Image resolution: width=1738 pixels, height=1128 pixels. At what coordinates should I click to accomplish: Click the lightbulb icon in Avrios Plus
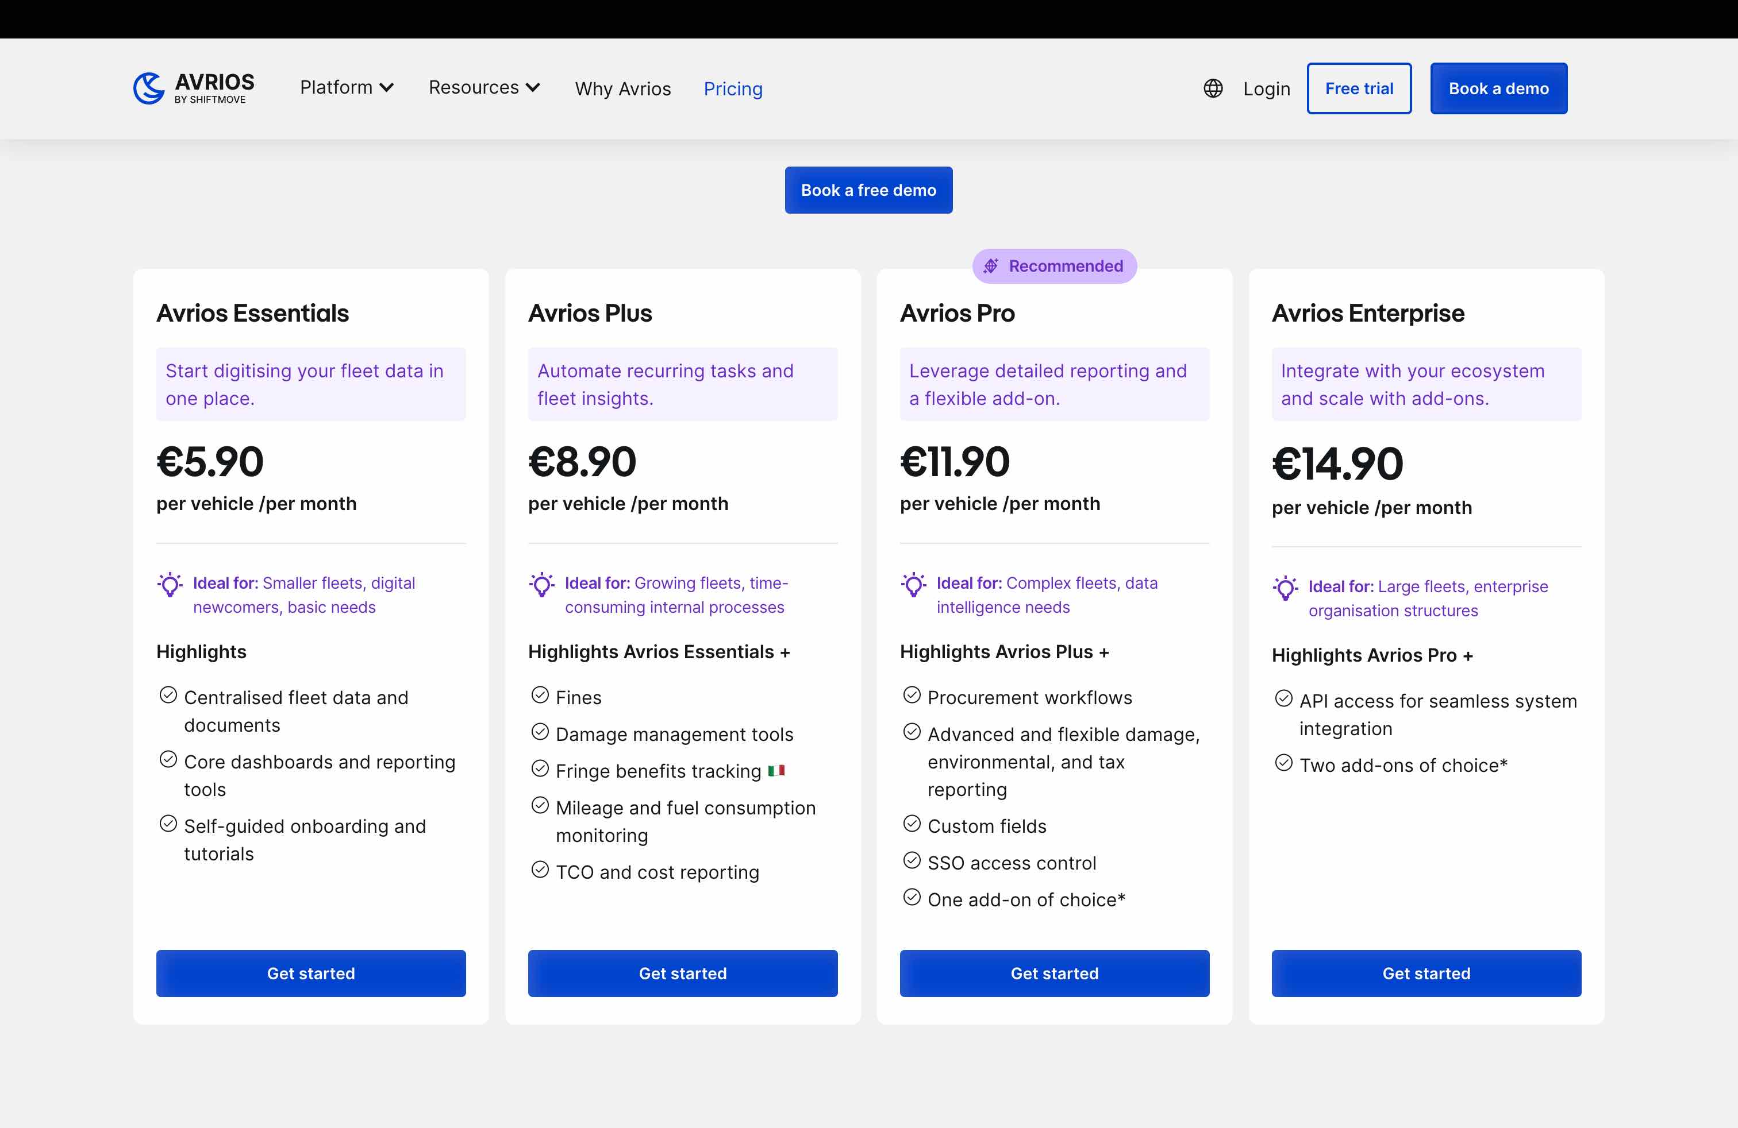coord(542,585)
